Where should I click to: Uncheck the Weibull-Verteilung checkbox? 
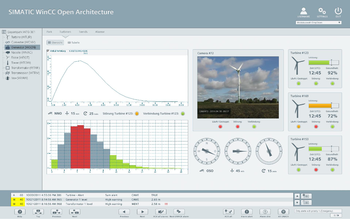tap(48, 51)
